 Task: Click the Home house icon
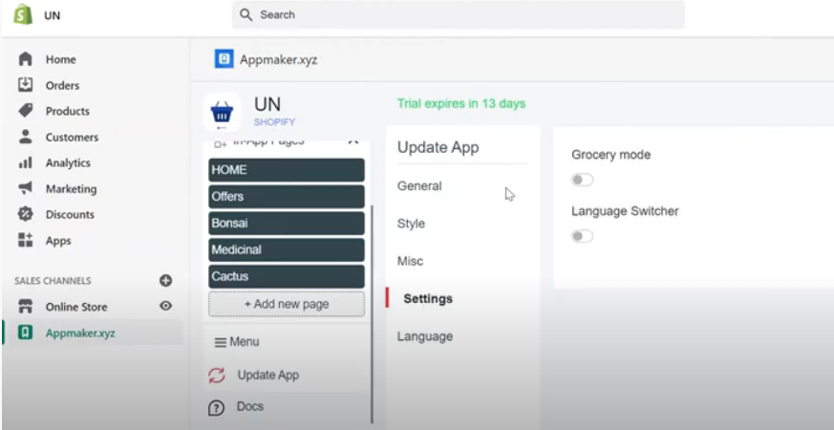pyautogui.click(x=26, y=59)
